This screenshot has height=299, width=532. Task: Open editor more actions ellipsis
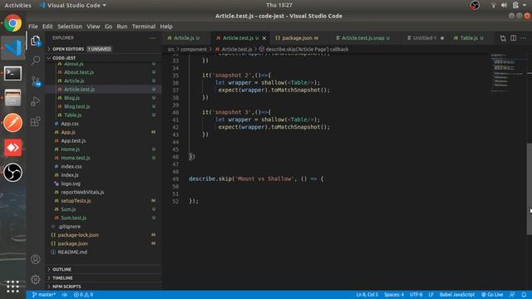pos(524,38)
